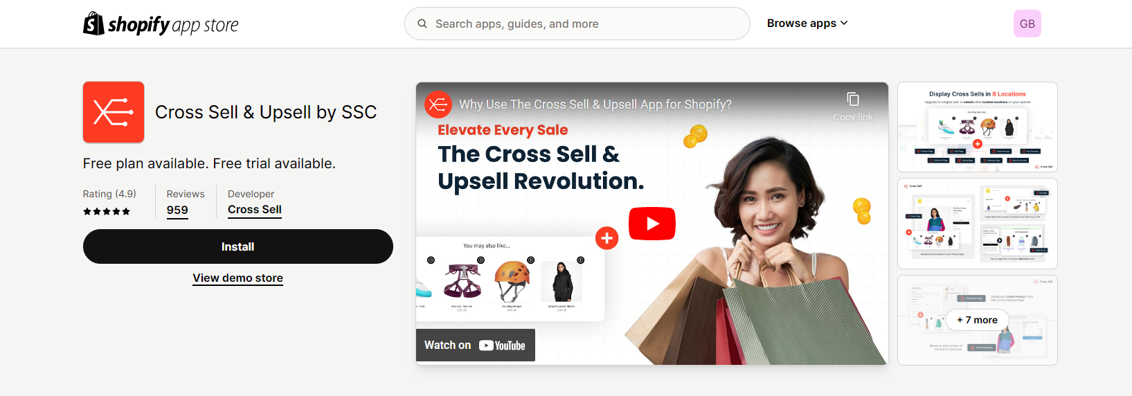Viewport: 1132px width, 396px height.
Task: Open the Display Cross Sells in 8 Locations thumbnail
Action: tap(978, 127)
